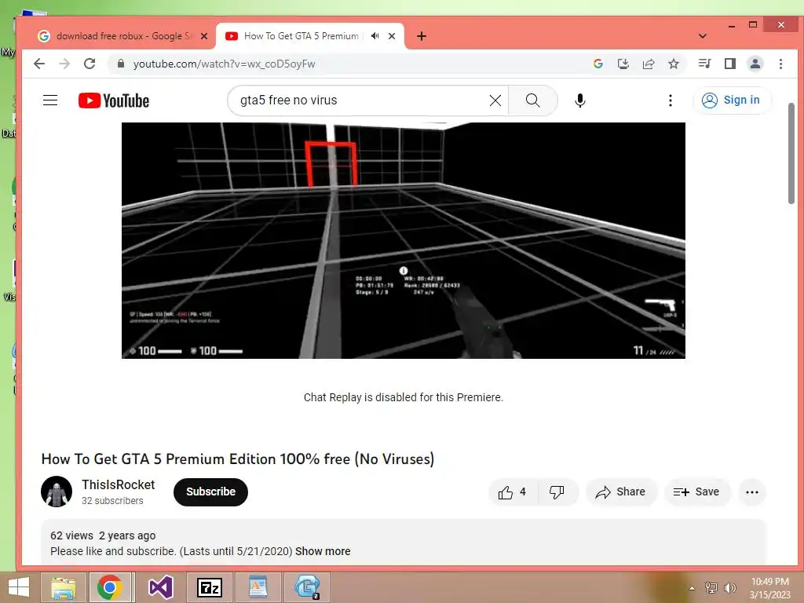The image size is (804, 603).
Task: Search with your voice microphone
Action: point(580,100)
